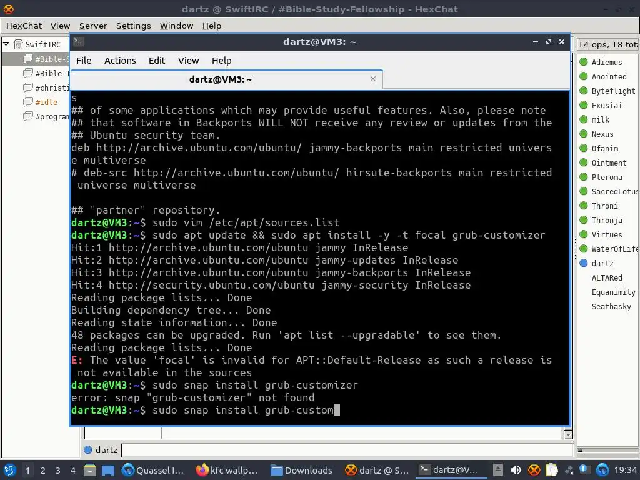
Task: Click the HexChat tray icon
Action: (534, 470)
